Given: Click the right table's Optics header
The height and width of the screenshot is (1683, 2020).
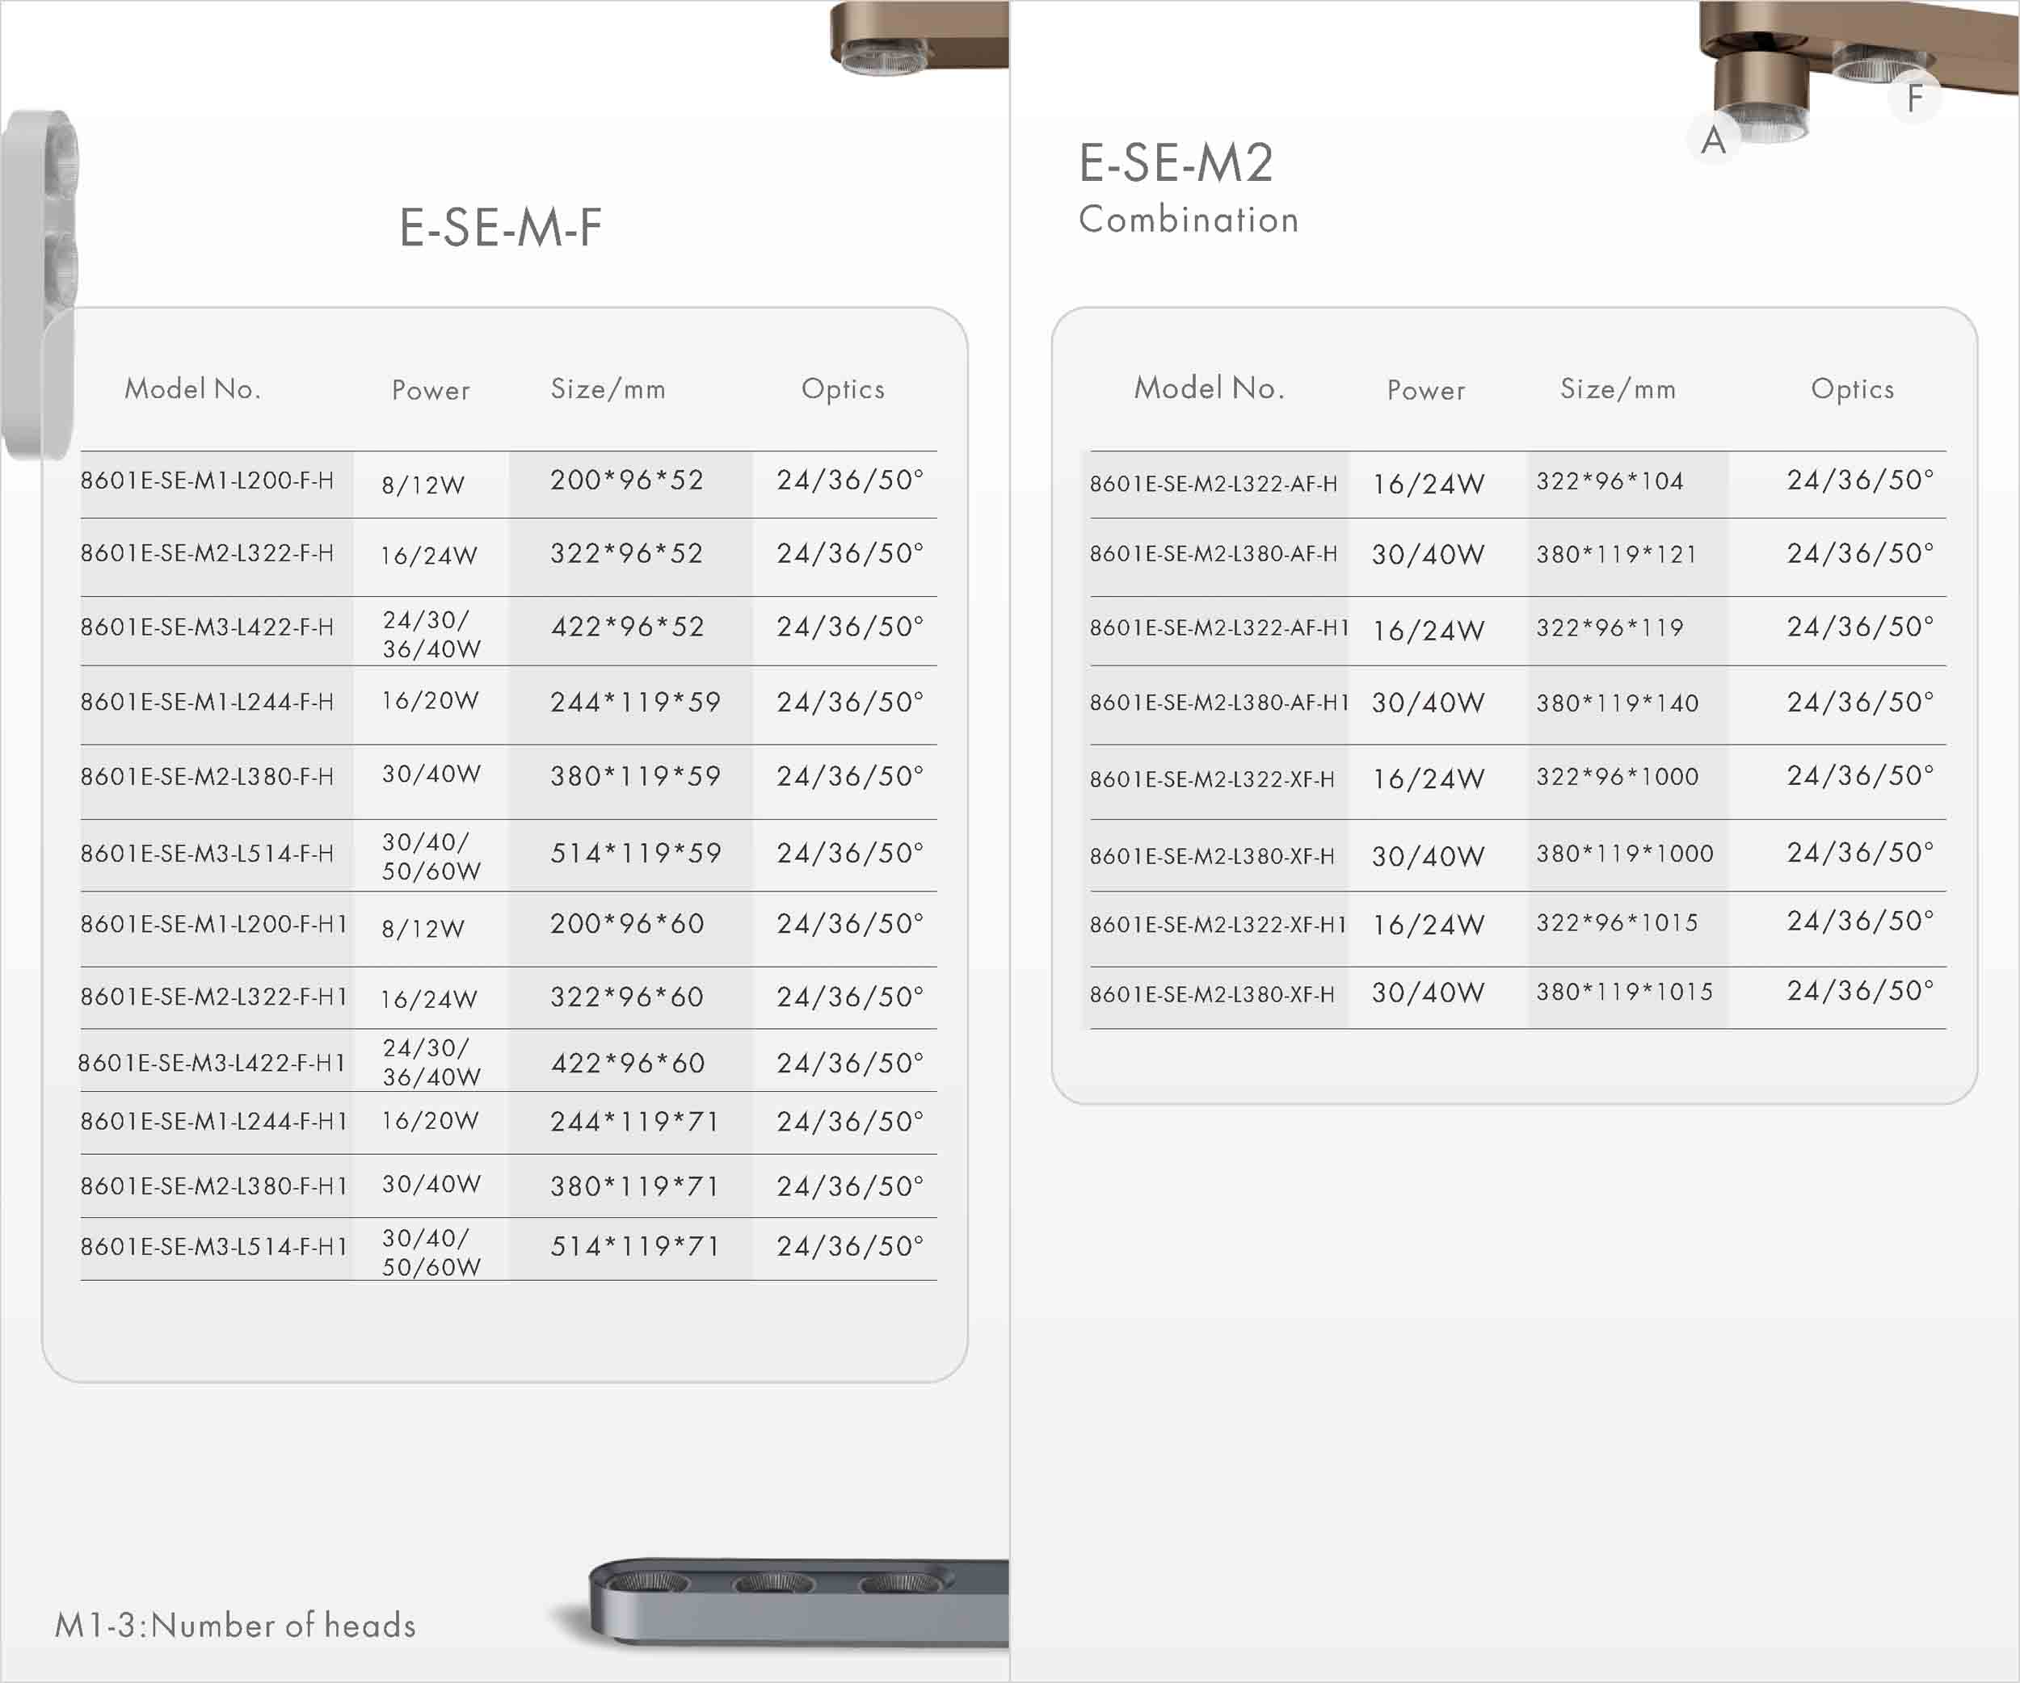Looking at the screenshot, I should point(1852,389).
